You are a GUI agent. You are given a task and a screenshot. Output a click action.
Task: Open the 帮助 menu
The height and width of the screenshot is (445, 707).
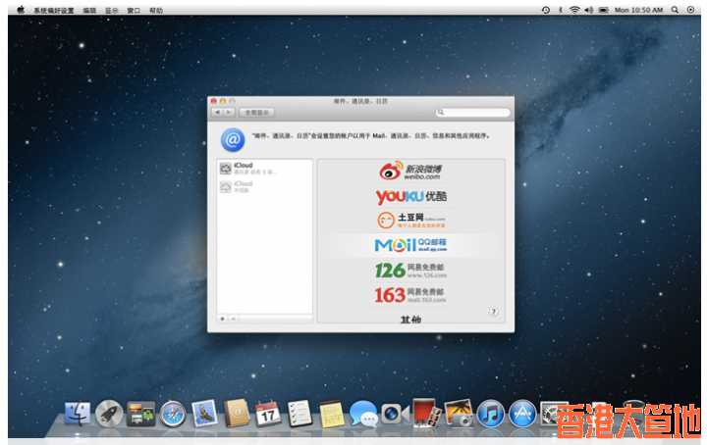(156, 11)
